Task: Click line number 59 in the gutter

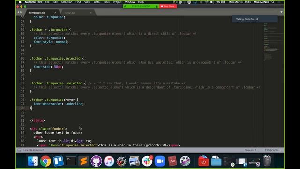Action: (22, 30)
